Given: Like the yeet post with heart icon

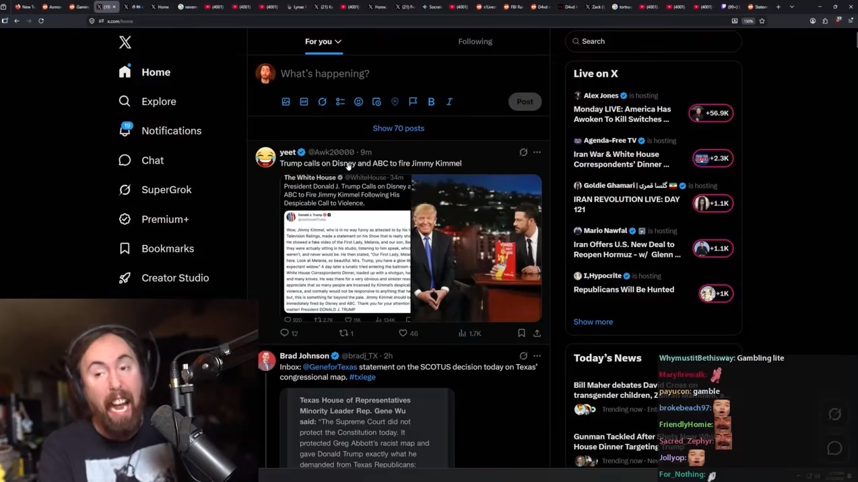Looking at the screenshot, I should pos(403,333).
